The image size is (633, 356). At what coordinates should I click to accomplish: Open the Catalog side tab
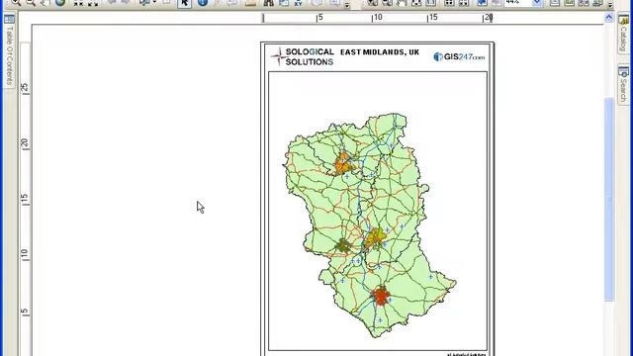pos(623,34)
